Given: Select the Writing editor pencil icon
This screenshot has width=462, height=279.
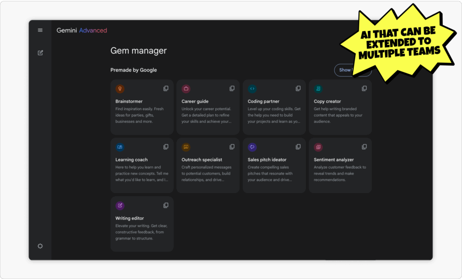Looking at the screenshot, I should point(120,205).
